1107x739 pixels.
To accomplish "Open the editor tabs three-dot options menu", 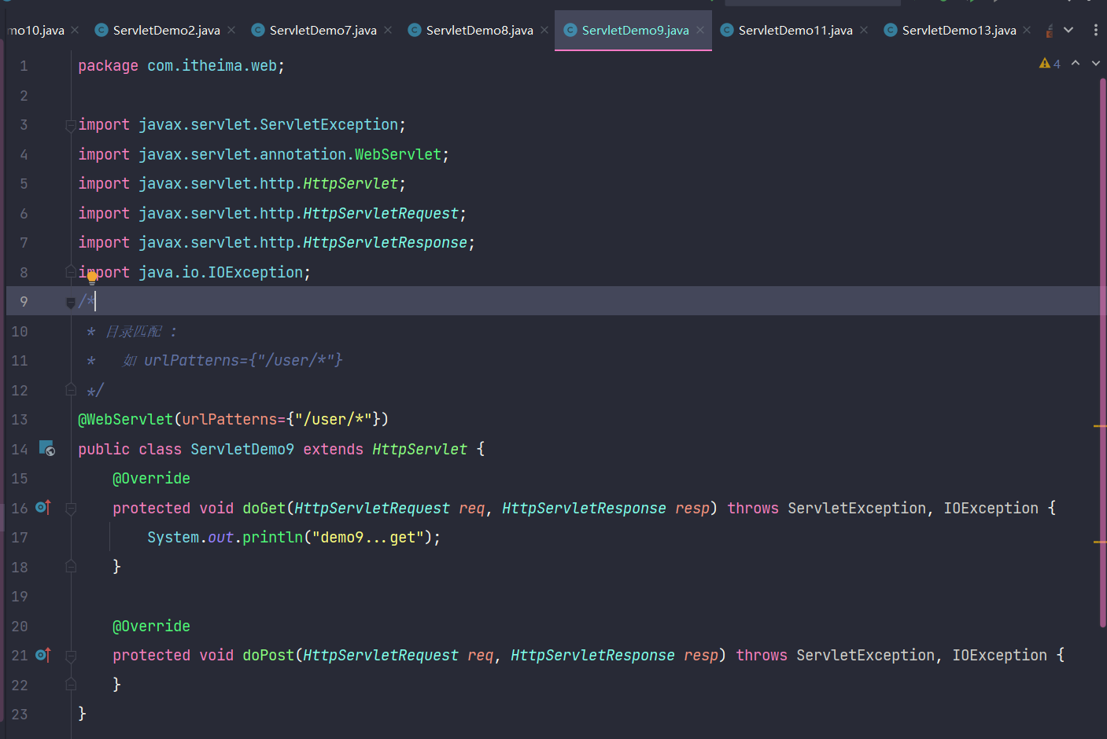I will point(1095,30).
